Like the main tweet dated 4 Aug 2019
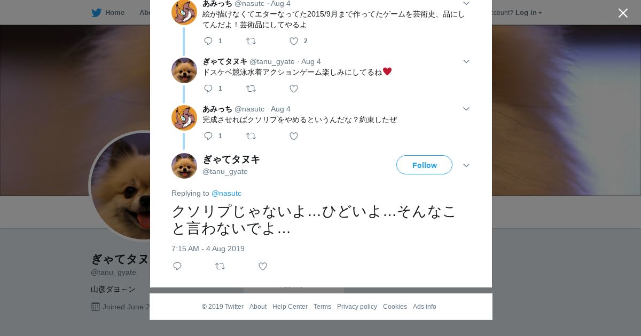 click(263, 266)
